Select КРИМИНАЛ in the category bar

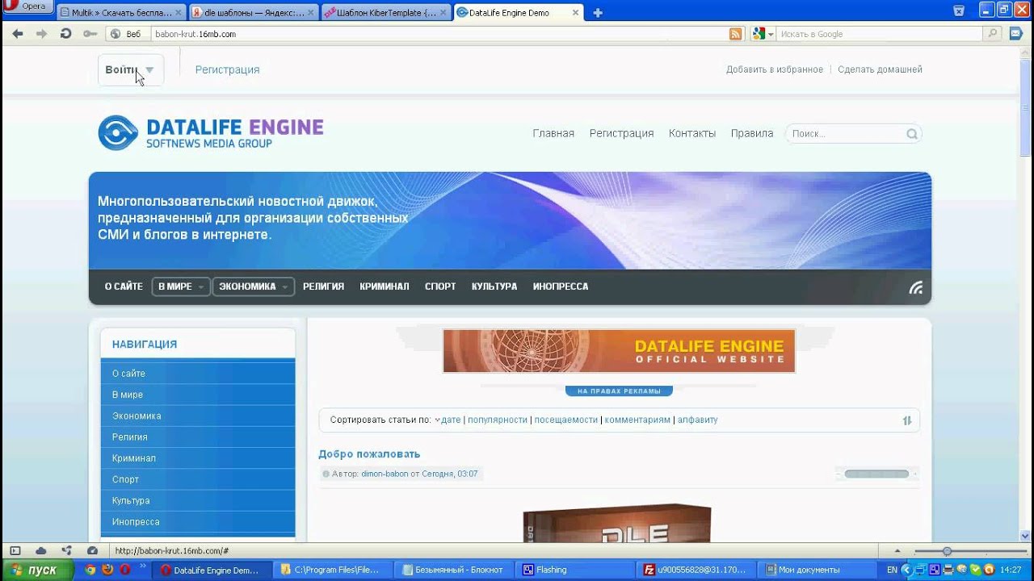pyautogui.click(x=385, y=286)
